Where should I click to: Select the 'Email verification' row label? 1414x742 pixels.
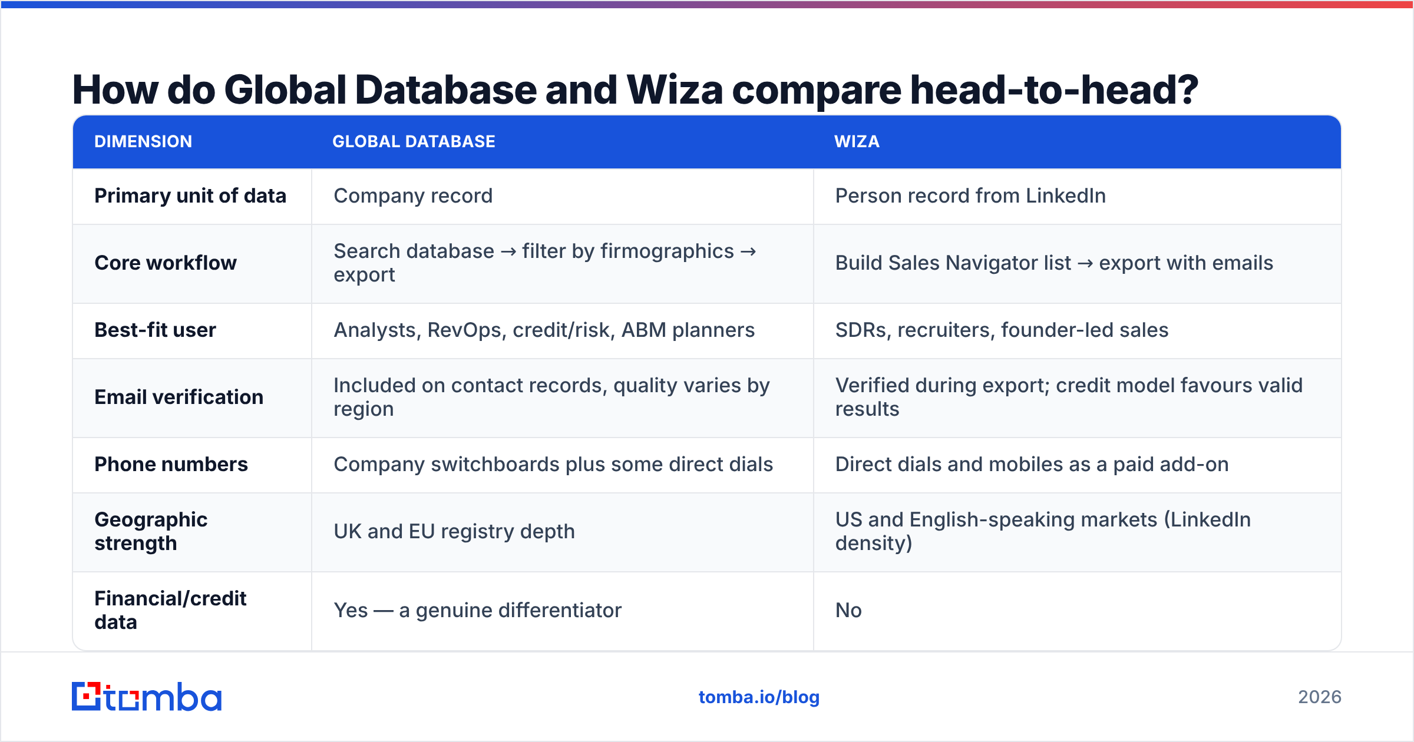179,397
